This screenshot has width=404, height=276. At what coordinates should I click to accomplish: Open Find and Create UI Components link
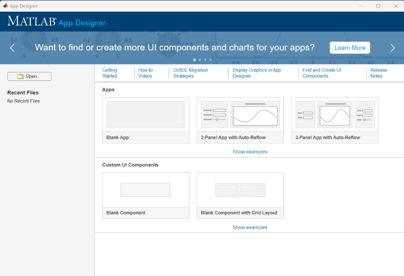pos(322,73)
